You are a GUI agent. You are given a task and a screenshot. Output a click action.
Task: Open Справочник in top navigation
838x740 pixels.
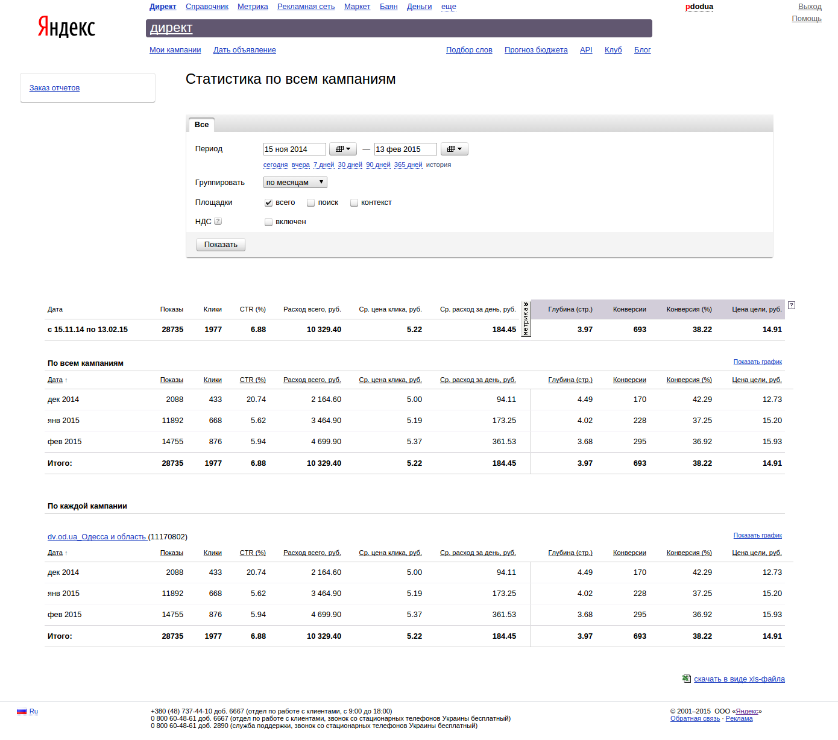(207, 7)
